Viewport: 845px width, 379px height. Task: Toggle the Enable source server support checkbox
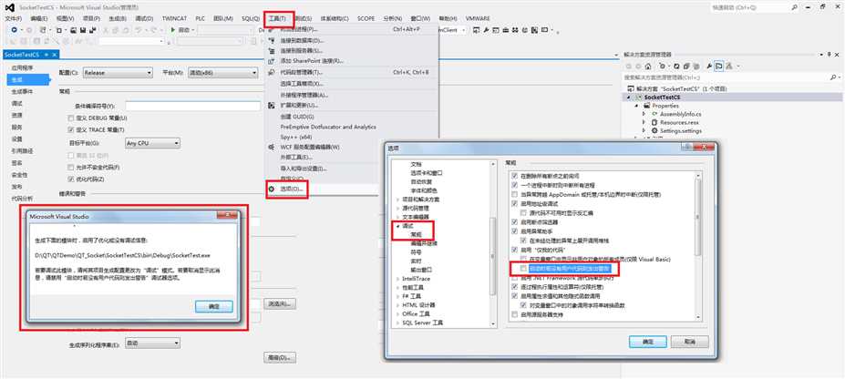point(515,315)
